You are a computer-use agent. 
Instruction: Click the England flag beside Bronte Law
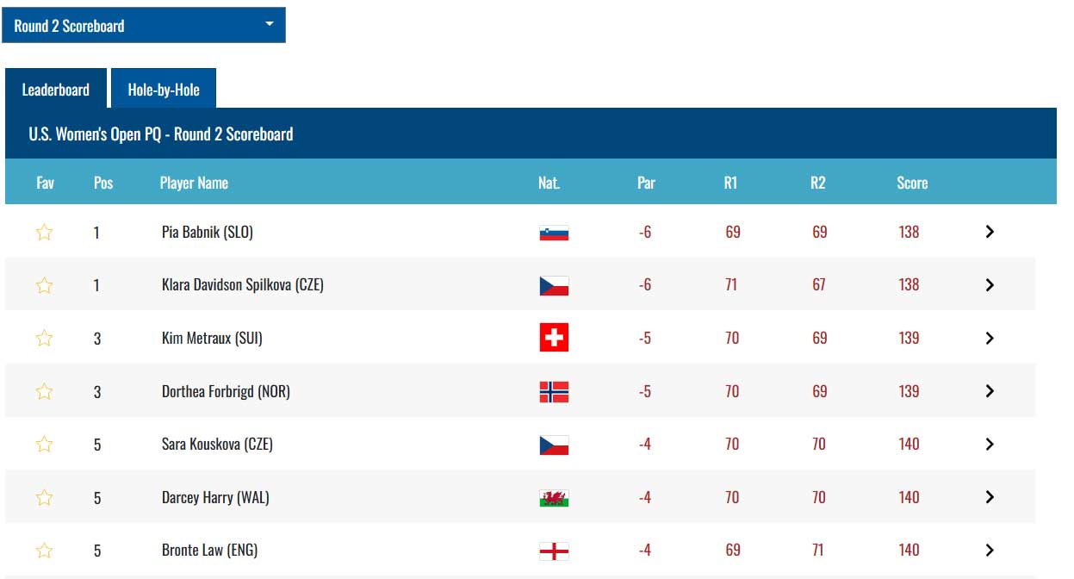pos(554,551)
